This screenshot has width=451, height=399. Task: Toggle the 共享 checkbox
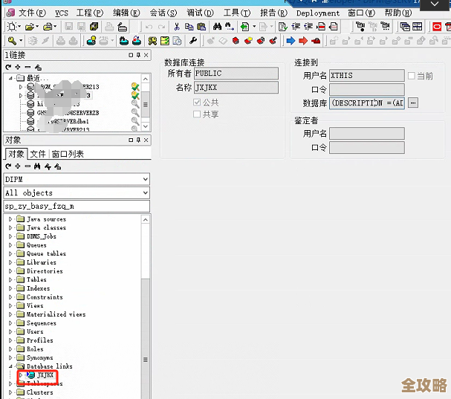[197, 114]
